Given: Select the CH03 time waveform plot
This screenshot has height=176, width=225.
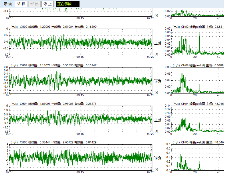Looking at the screenshot, I should coord(80,80).
